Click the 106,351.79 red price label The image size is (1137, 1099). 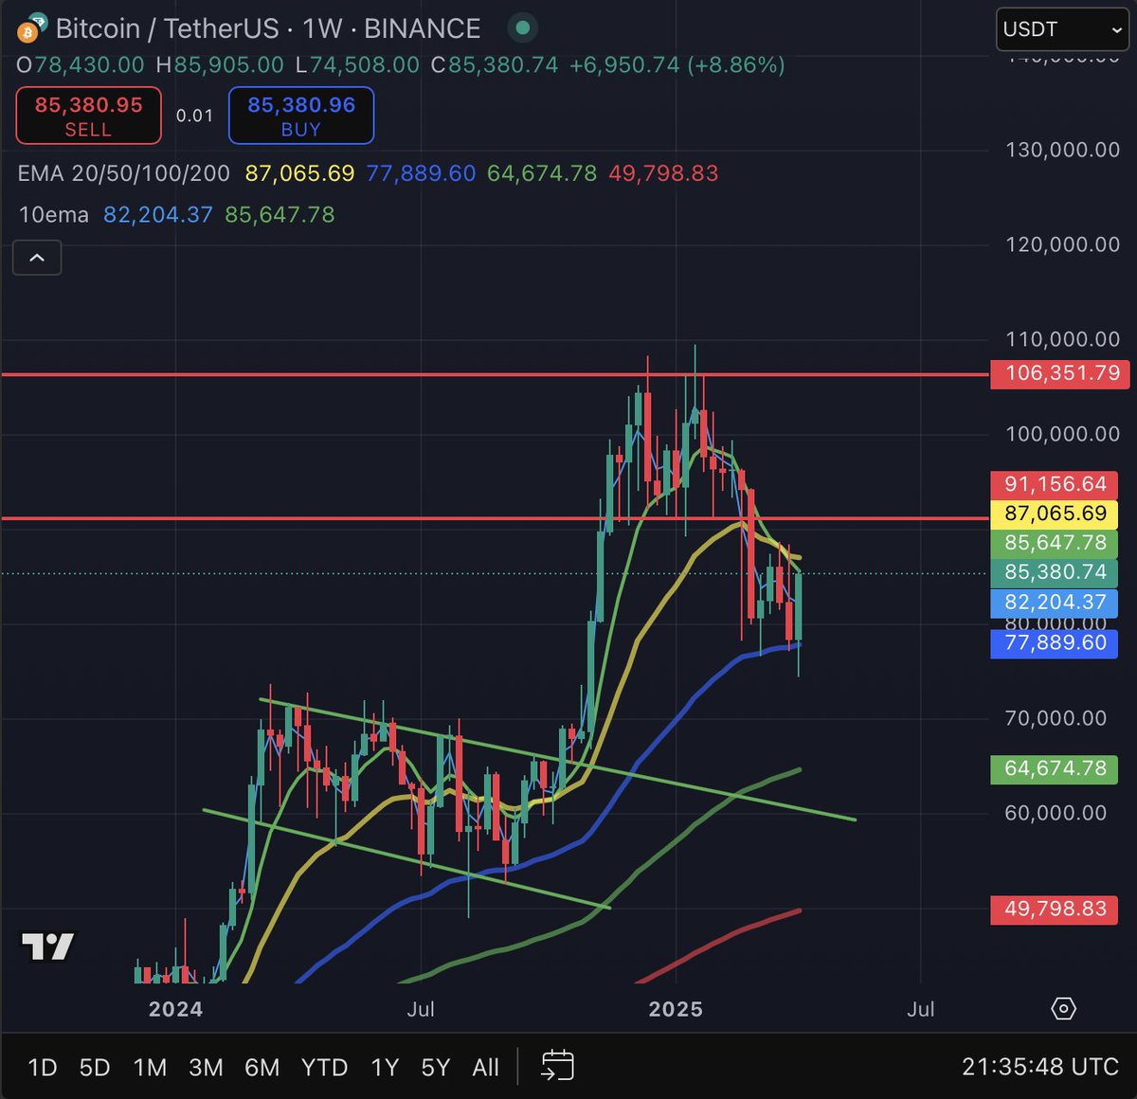coord(1060,373)
